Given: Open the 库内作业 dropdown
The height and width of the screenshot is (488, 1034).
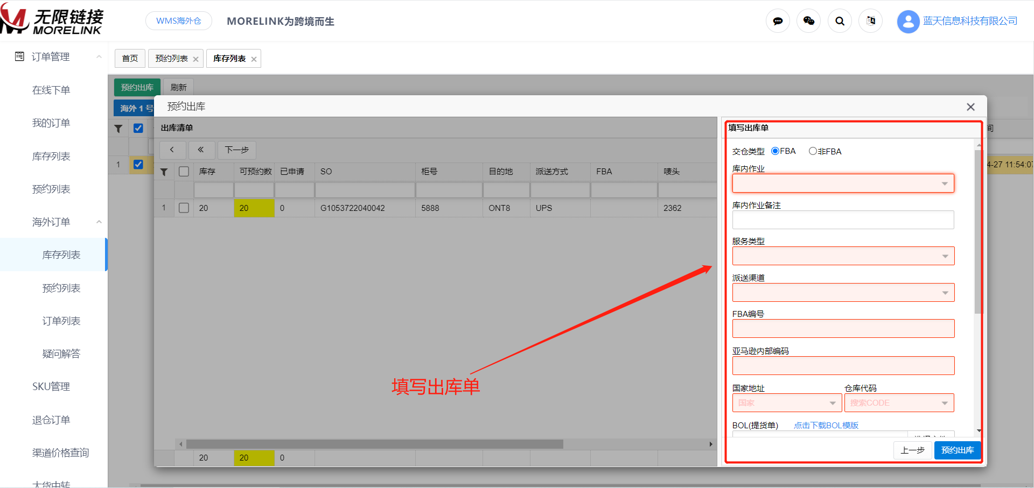Looking at the screenshot, I should point(843,183).
